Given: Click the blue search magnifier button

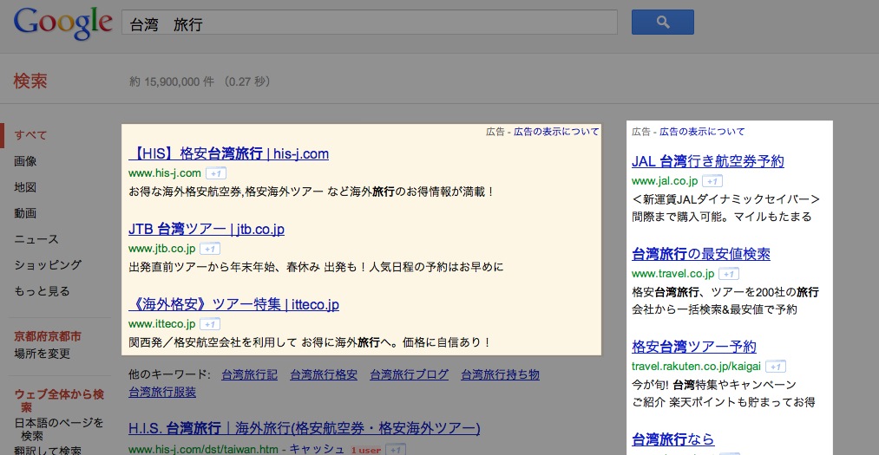Looking at the screenshot, I should 663,23.
